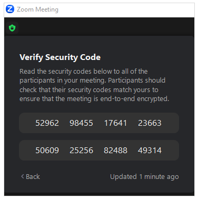This screenshot has height=200, width=198.
Task: Click the Back chevron arrow
Action: pyautogui.click(x=23, y=176)
